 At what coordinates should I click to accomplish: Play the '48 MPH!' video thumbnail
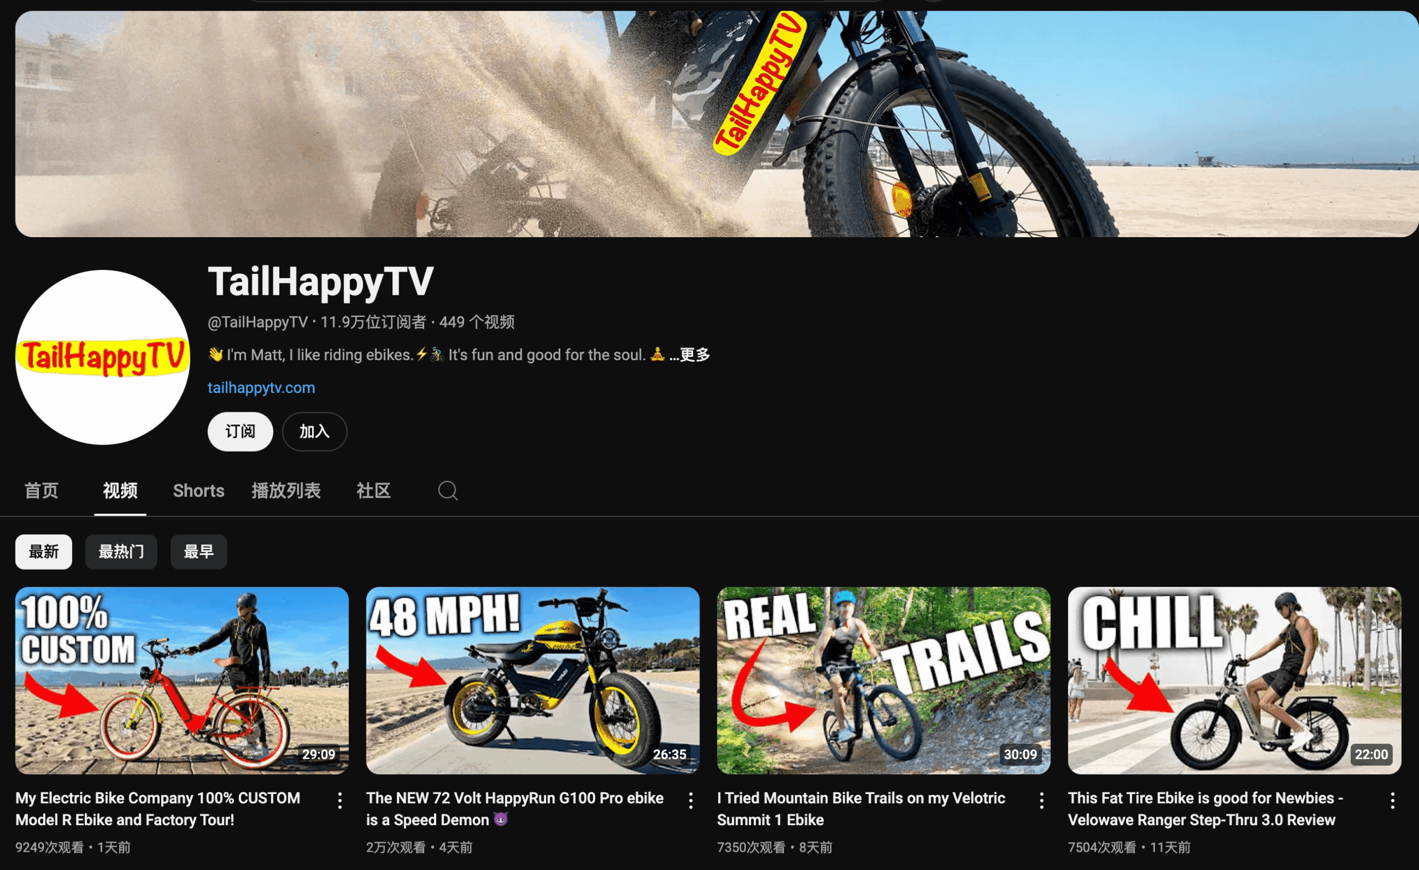tap(533, 680)
